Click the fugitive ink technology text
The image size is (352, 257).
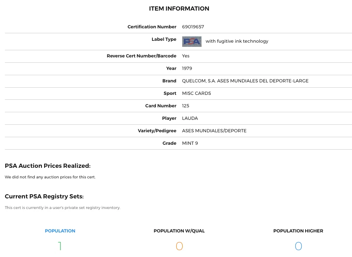[x=237, y=41]
